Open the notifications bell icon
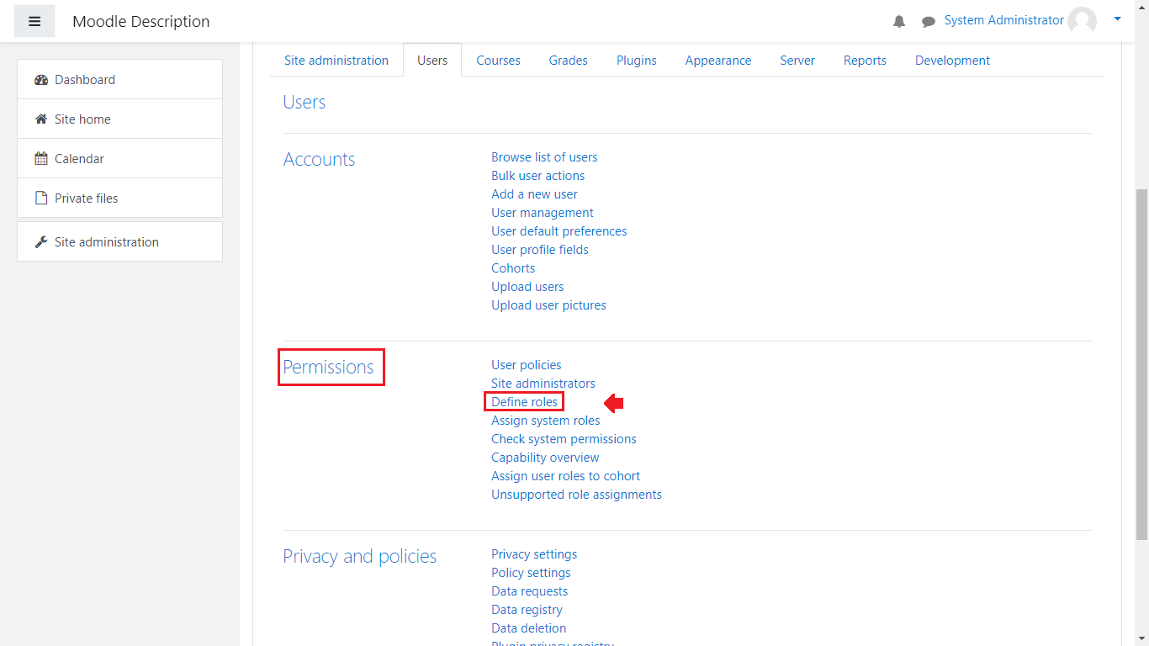 point(899,22)
